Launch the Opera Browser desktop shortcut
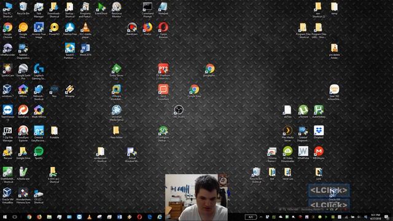 click(x=163, y=30)
